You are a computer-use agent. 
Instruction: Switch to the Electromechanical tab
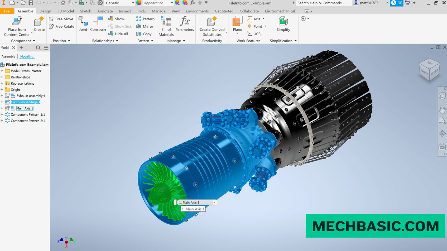(280, 11)
